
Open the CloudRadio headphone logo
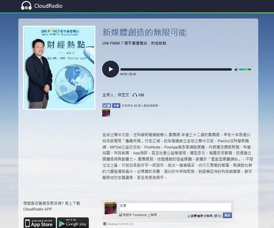click(42, 6)
